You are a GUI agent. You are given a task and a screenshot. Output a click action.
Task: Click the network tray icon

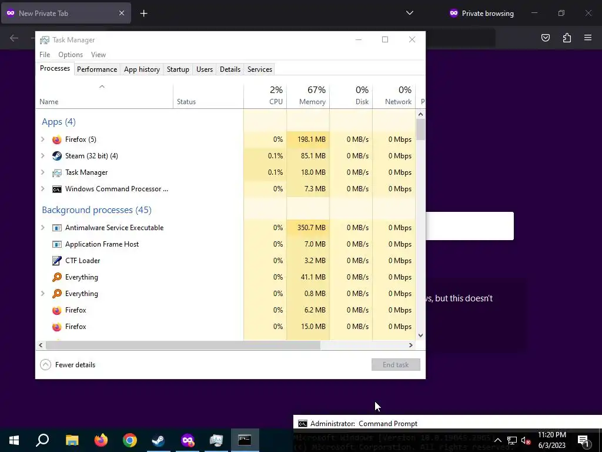pyautogui.click(x=512, y=440)
